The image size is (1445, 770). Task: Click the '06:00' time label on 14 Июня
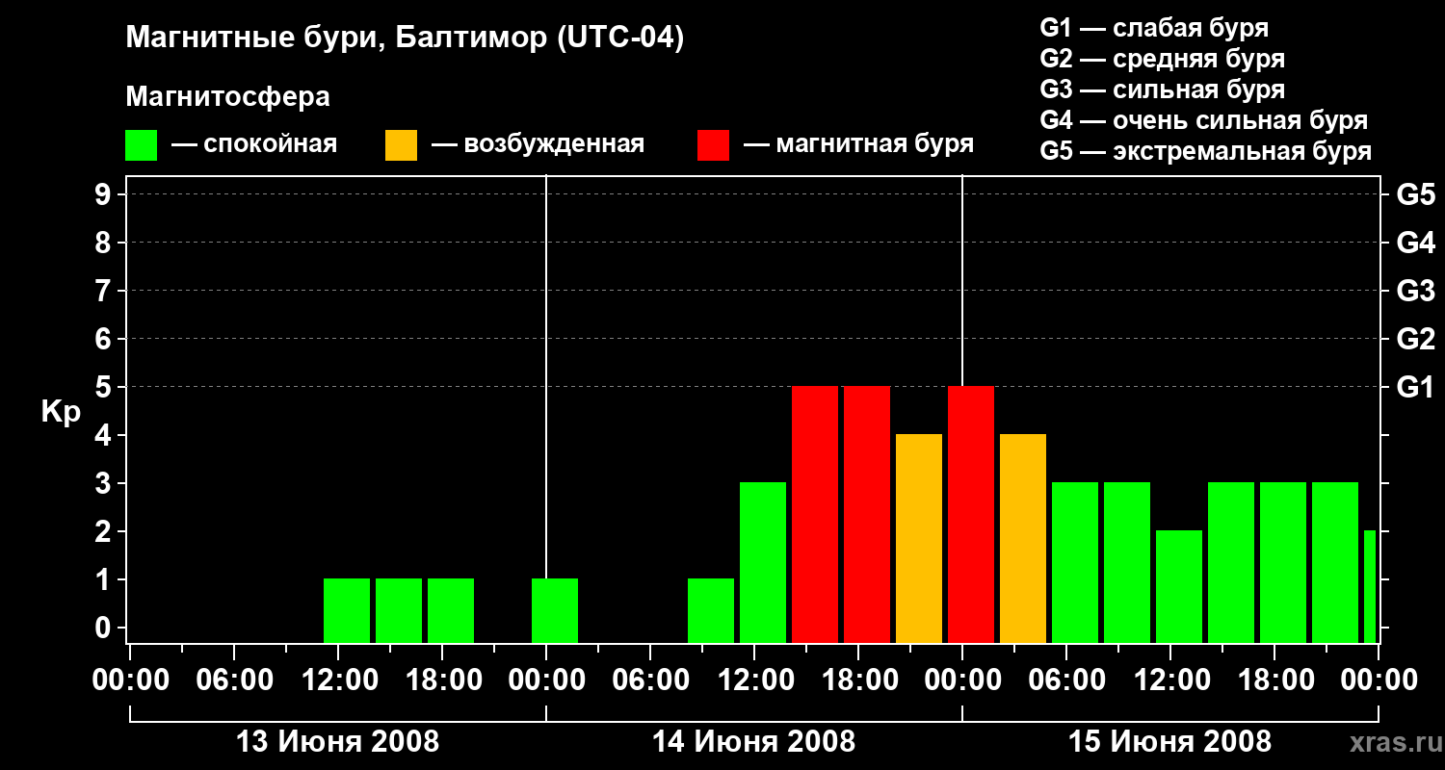click(x=650, y=680)
